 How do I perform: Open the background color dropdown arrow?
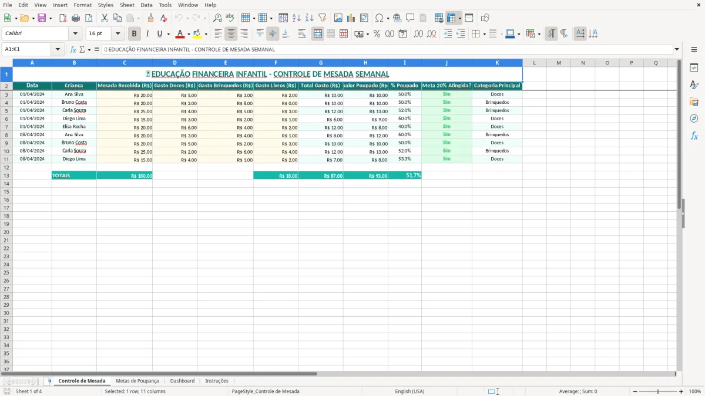tap(206, 34)
